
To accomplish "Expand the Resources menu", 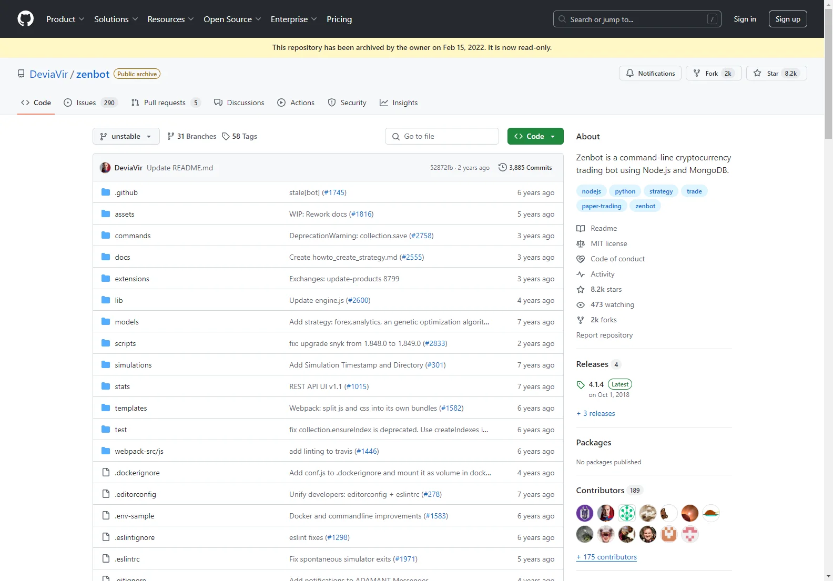I will click(x=170, y=19).
